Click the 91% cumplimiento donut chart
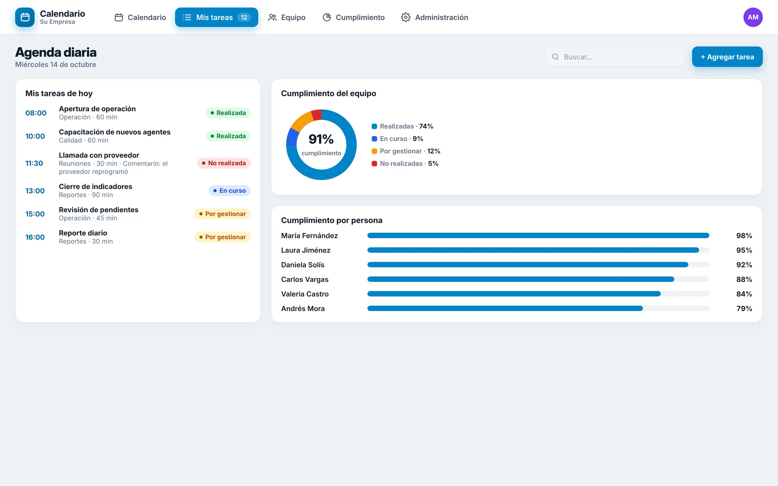 tap(321, 145)
